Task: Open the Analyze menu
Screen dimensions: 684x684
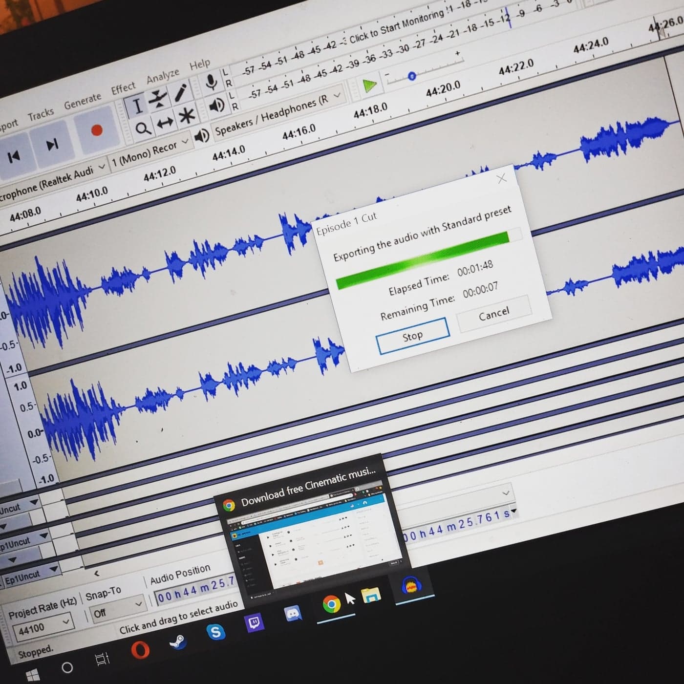Action: coord(163,76)
